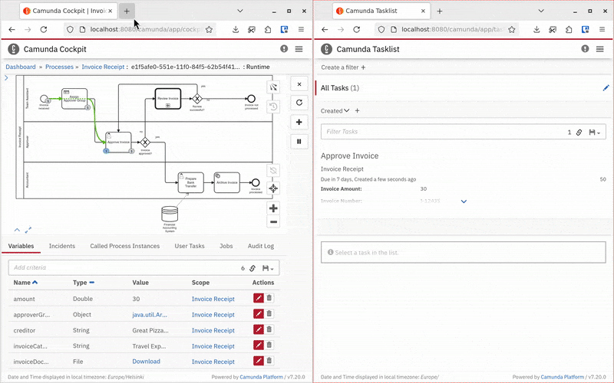The height and width of the screenshot is (383, 614).
Task: Click the Approve Invoice activity in diagram
Action: coord(119,142)
